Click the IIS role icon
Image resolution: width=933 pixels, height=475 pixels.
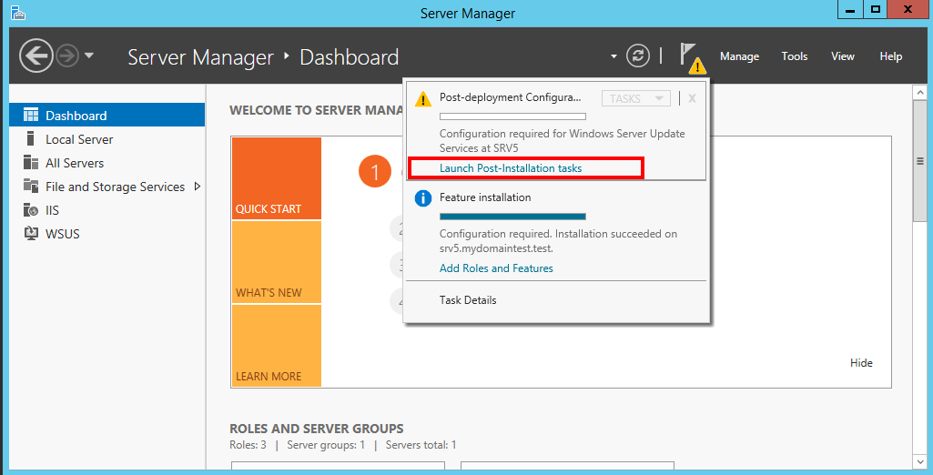(30, 210)
